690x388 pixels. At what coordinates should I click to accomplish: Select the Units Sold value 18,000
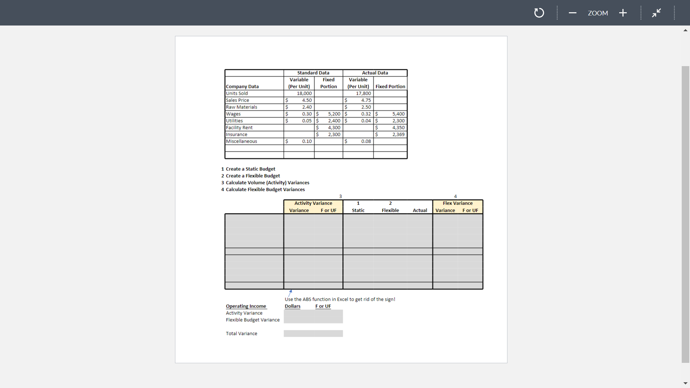click(x=304, y=93)
